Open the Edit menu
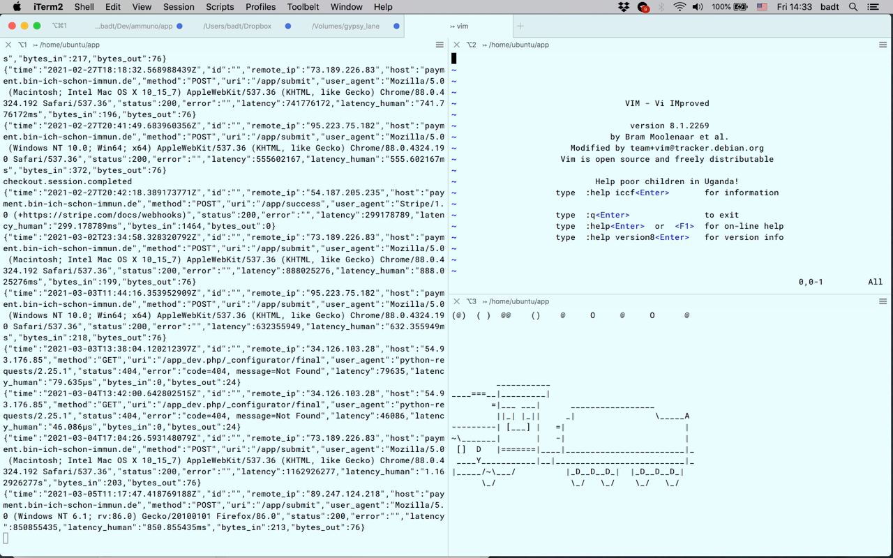893x558 pixels. [x=113, y=6]
